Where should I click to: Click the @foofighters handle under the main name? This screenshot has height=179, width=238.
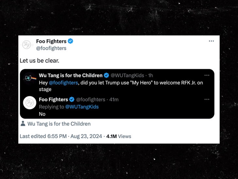51,48
